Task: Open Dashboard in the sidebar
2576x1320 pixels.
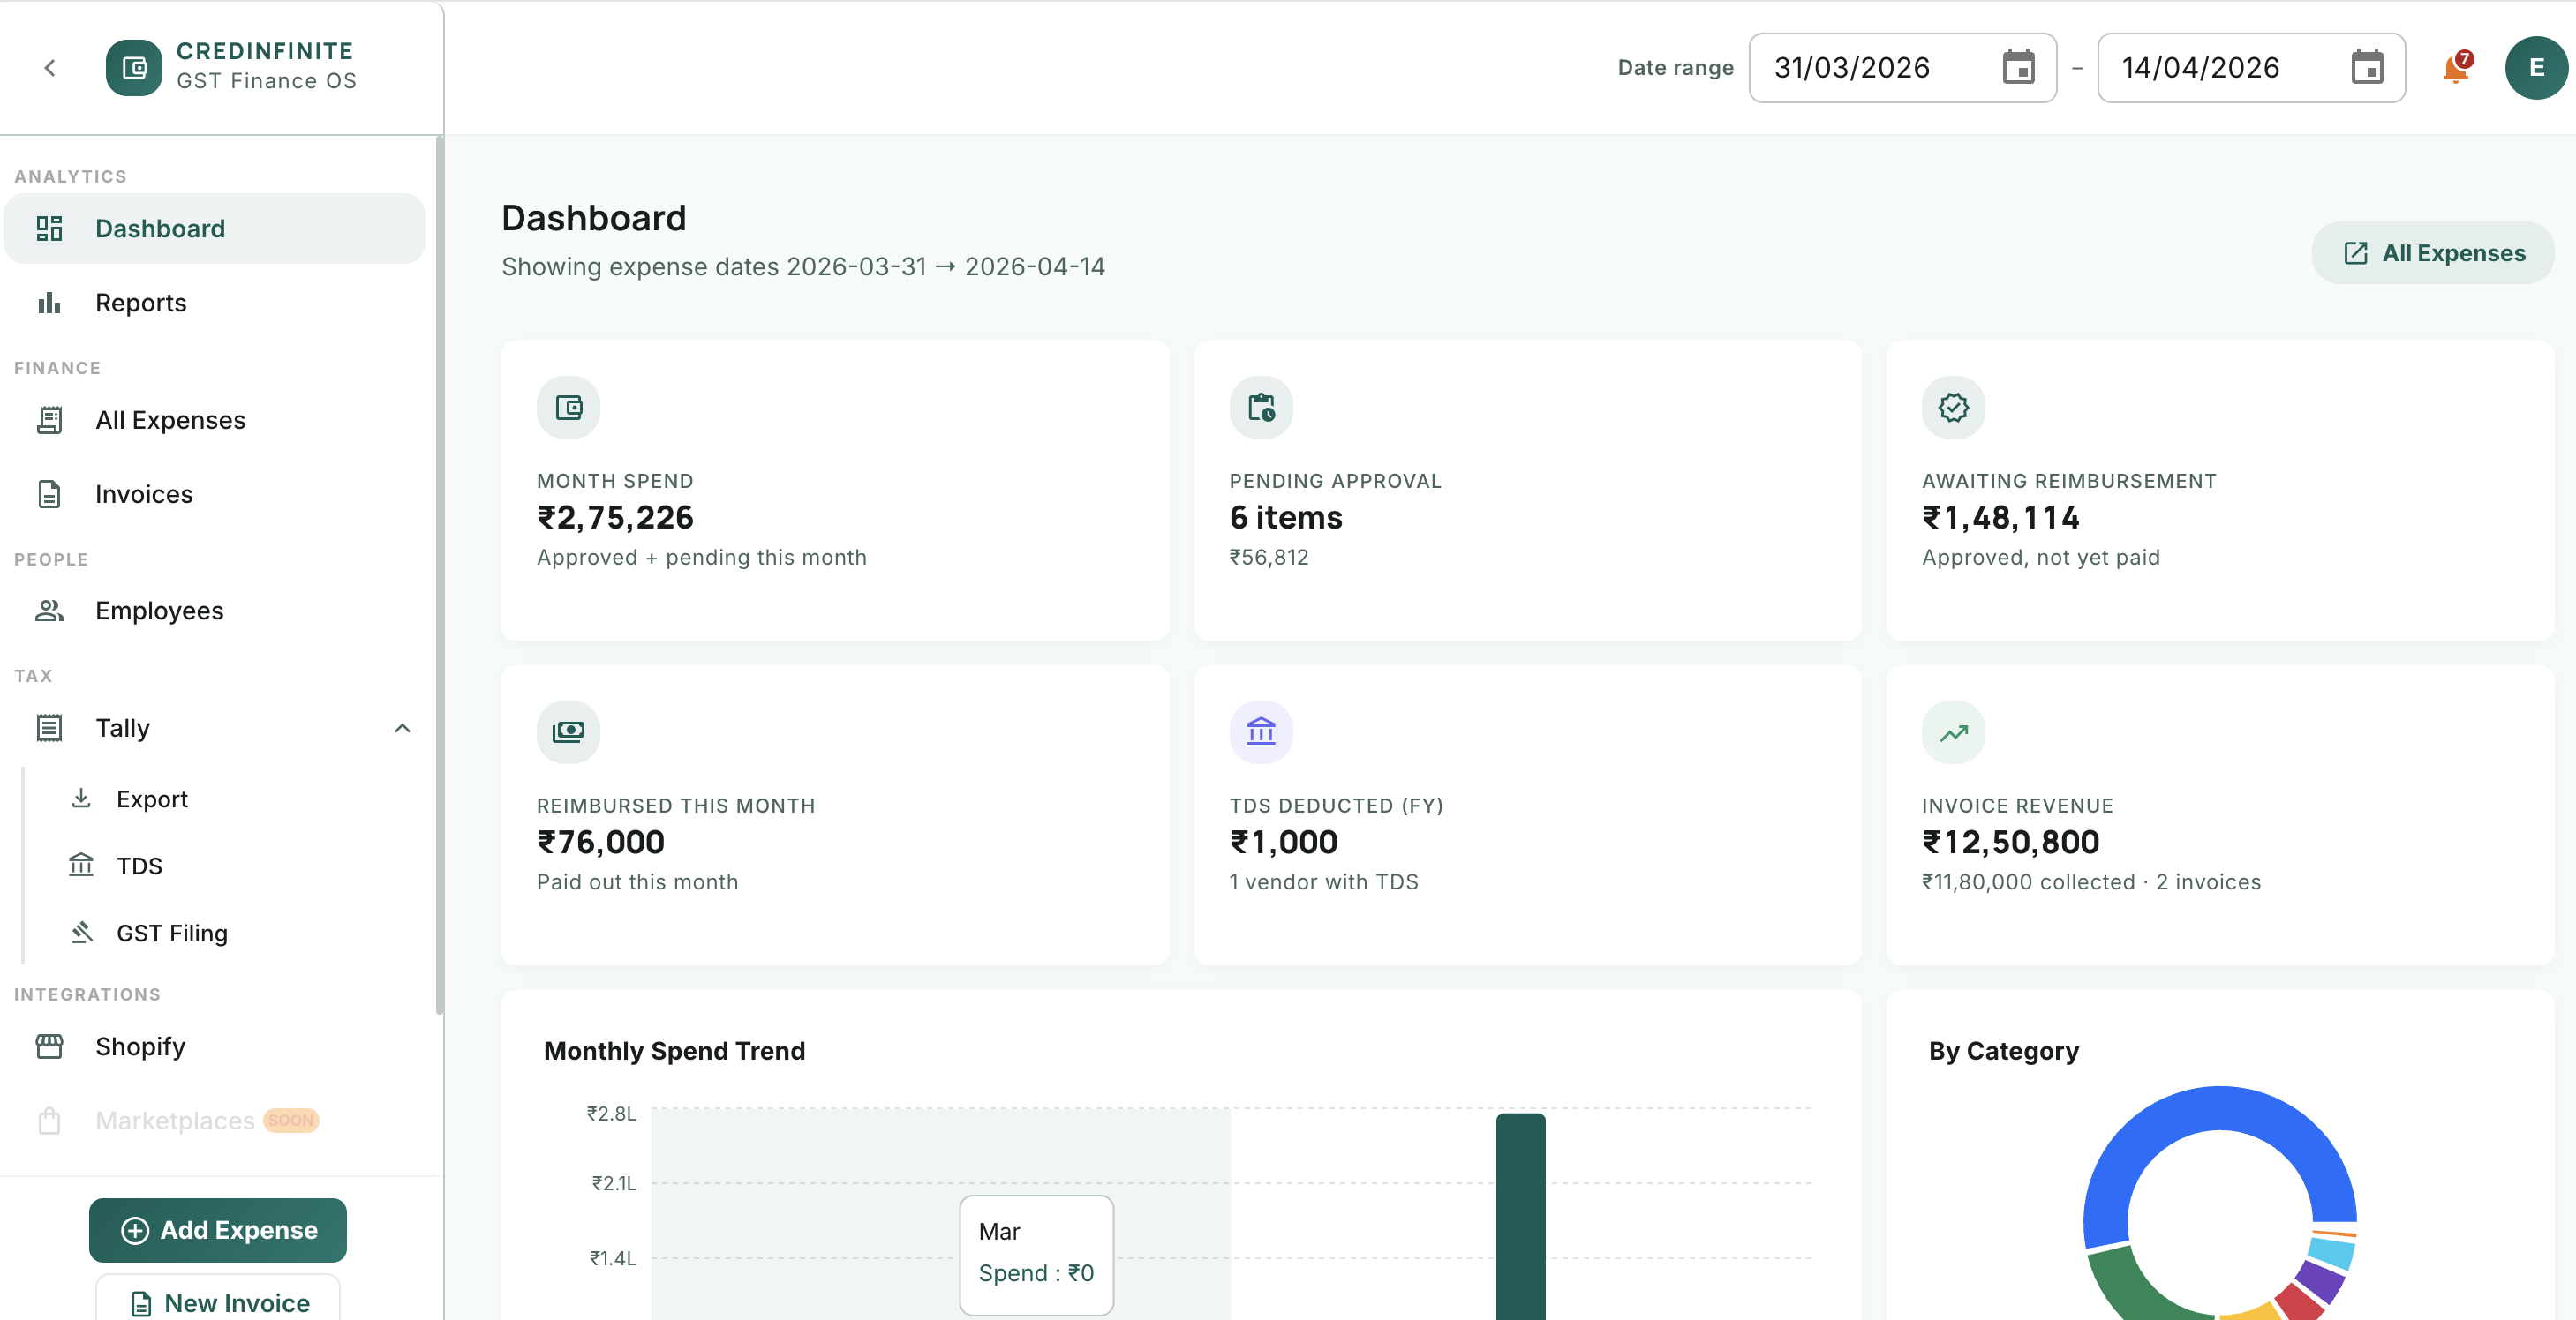Action: click(215, 229)
